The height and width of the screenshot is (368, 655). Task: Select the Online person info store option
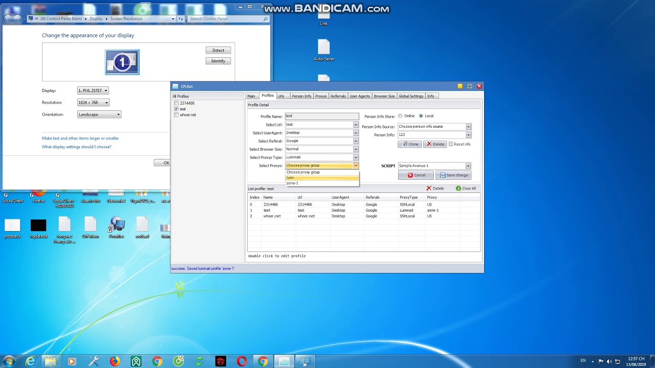[400, 116]
